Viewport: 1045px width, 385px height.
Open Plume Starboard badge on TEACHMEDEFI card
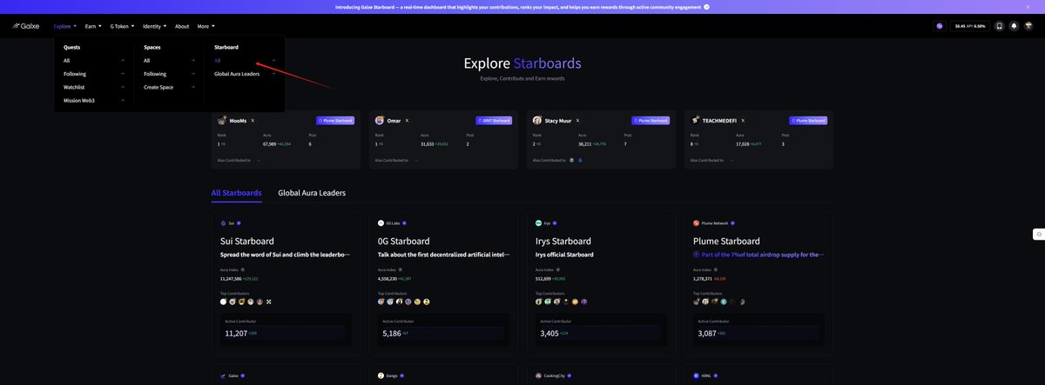(808, 121)
